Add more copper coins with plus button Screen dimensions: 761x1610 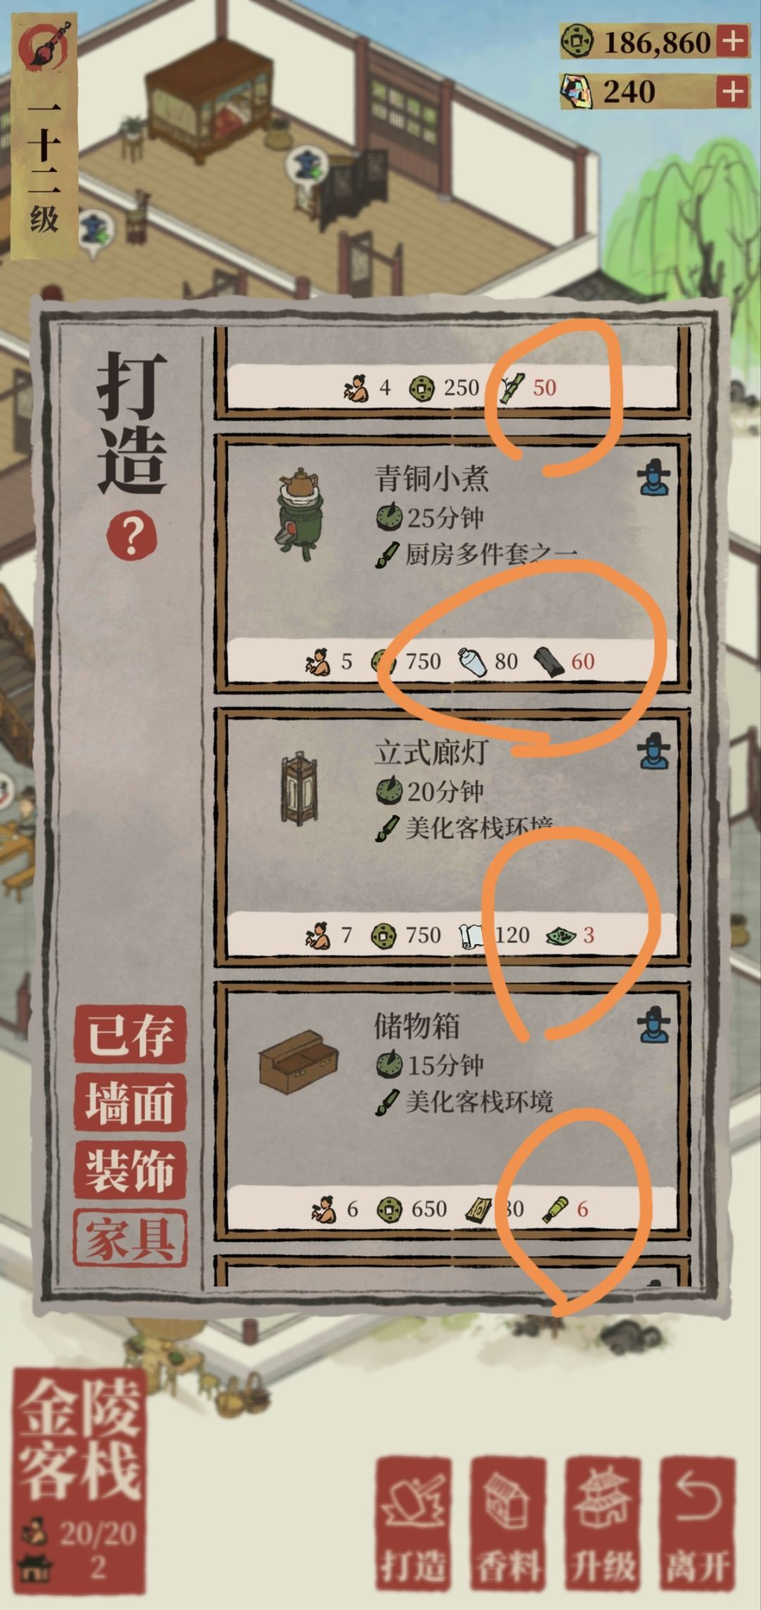coord(732,41)
